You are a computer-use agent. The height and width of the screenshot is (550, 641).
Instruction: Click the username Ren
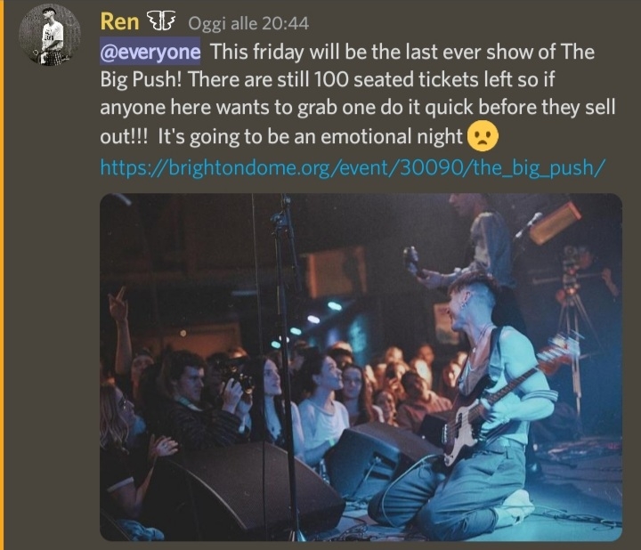pos(119,21)
